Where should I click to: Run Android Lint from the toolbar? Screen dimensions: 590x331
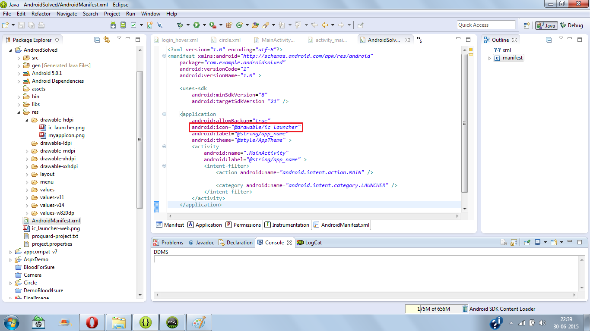134,25
